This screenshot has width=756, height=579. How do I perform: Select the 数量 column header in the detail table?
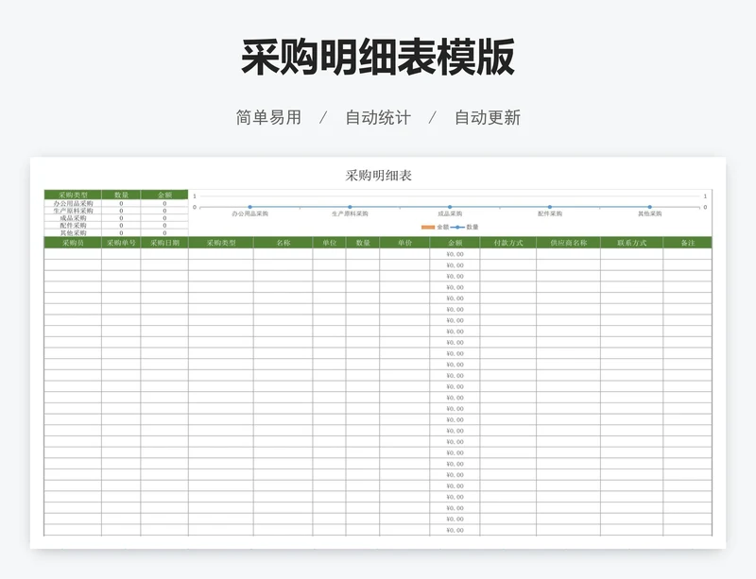pyautogui.click(x=363, y=243)
